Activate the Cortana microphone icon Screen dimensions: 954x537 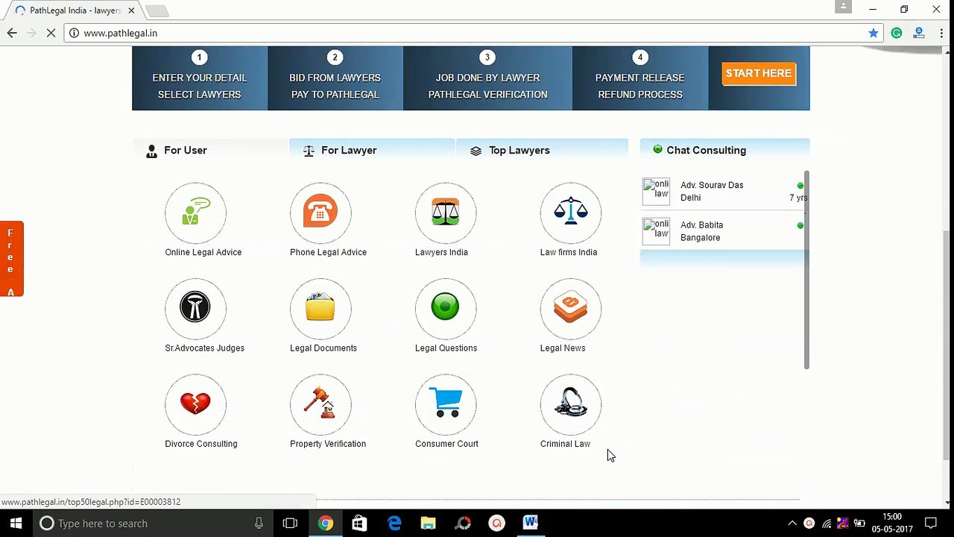259,523
